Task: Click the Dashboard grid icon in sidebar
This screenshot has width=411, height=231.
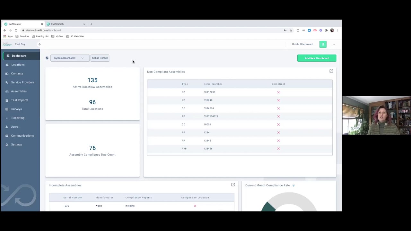Action: 8,56
